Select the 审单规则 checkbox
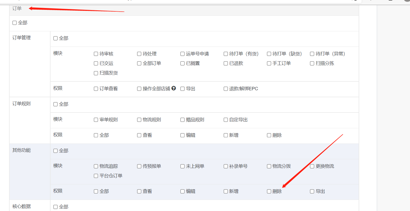 coord(96,120)
